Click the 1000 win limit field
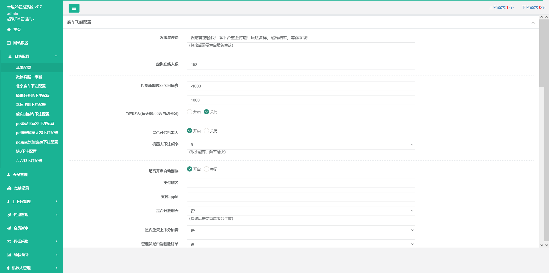Viewport: 549px width, 273px height. 301,100
